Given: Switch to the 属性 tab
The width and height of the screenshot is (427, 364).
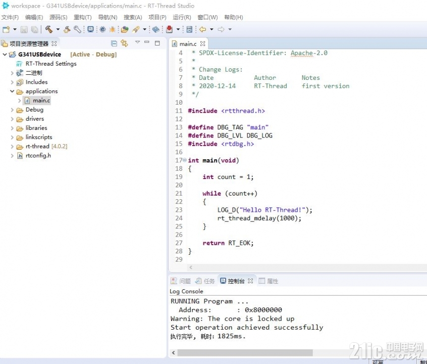Looking at the screenshot, I should coord(269,281).
